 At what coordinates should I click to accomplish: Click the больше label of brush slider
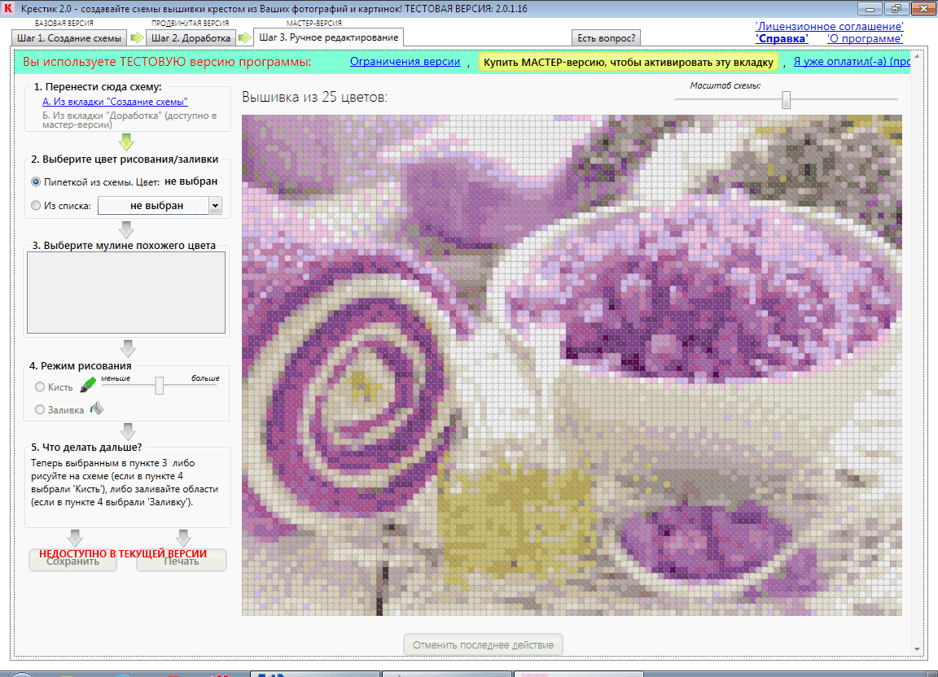pyautogui.click(x=205, y=378)
